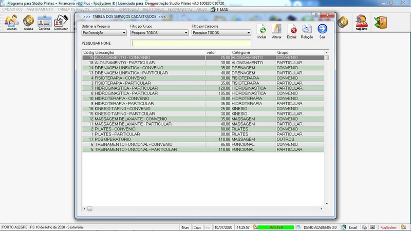Viewport: 411px width, 231px height.
Task: Click the icon beside DEMO ACADEMIA 3.0
Action: tap(299, 227)
